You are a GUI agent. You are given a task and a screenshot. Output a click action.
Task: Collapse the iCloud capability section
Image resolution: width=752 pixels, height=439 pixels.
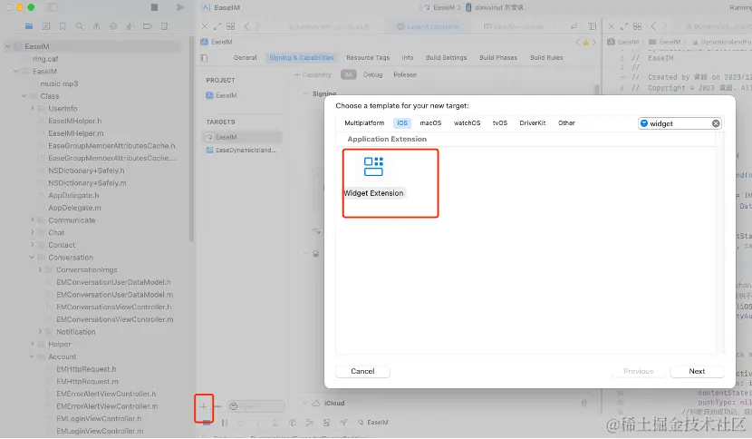305,403
